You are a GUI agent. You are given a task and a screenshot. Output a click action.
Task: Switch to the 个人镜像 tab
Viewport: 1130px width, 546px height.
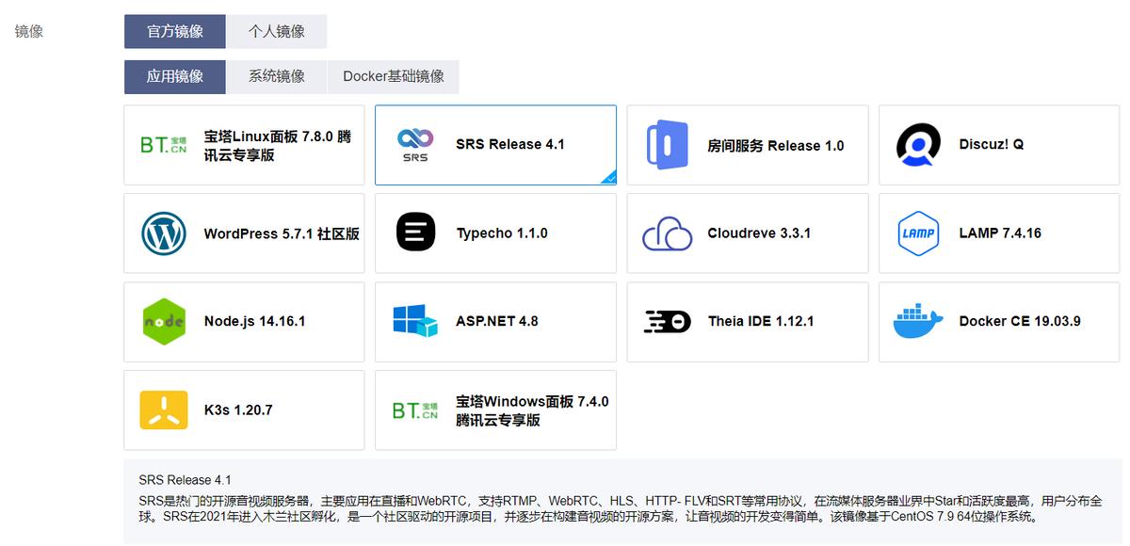(x=276, y=31)
